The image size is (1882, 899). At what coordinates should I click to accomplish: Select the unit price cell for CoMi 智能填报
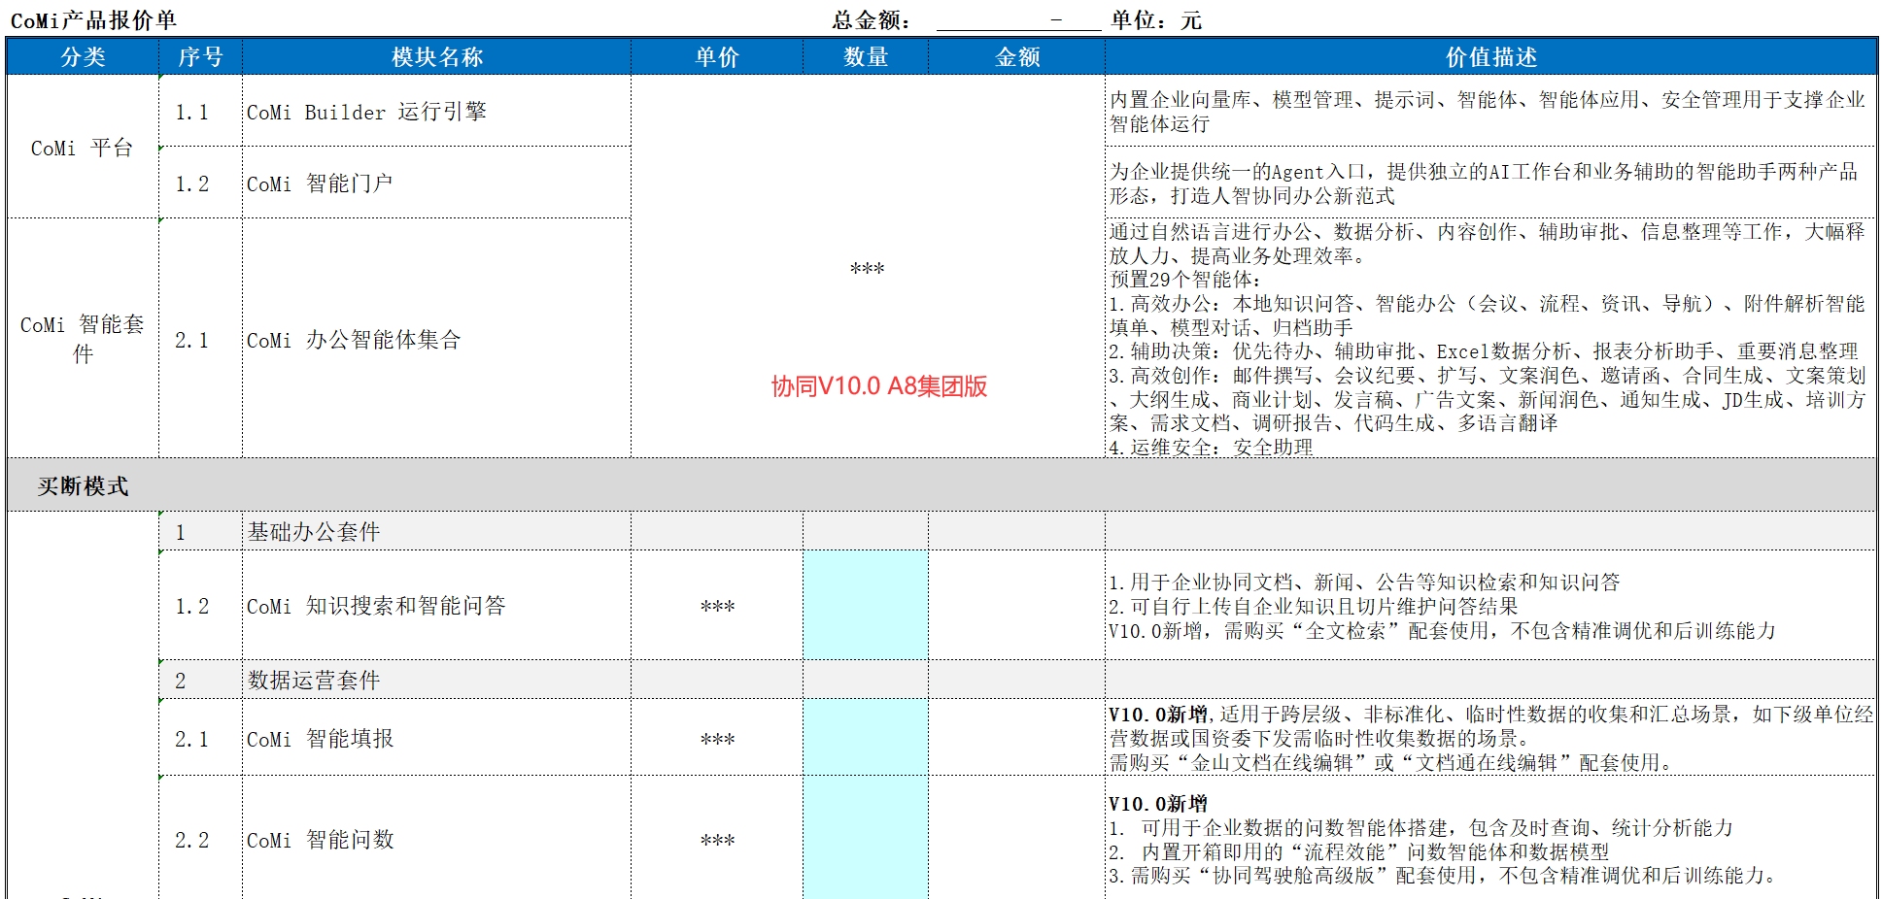point(717,739)
